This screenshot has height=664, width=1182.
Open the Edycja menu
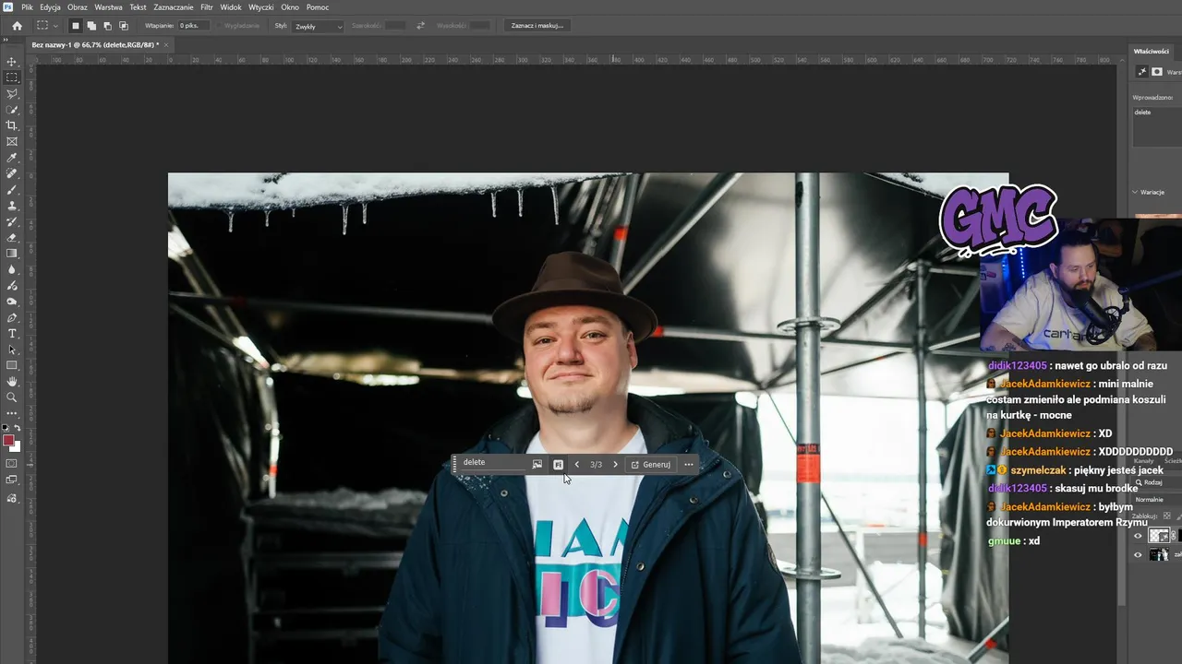click(x=50, y=7)
